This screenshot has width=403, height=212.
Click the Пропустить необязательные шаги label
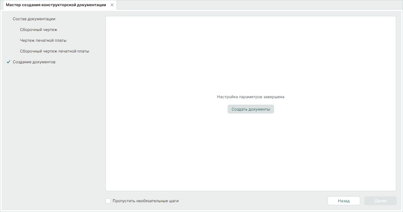click(x=146, y=201)
